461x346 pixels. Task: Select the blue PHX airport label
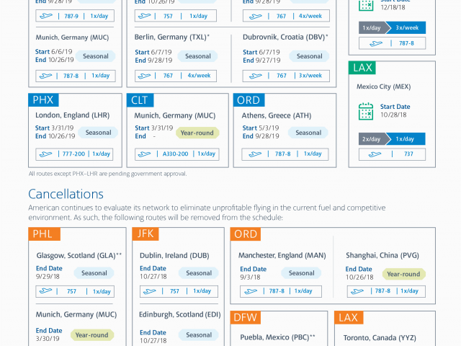43,100
